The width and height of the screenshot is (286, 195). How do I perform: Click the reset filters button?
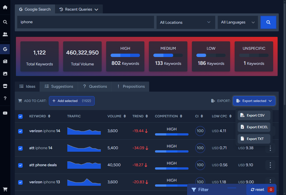coord(257,190)
